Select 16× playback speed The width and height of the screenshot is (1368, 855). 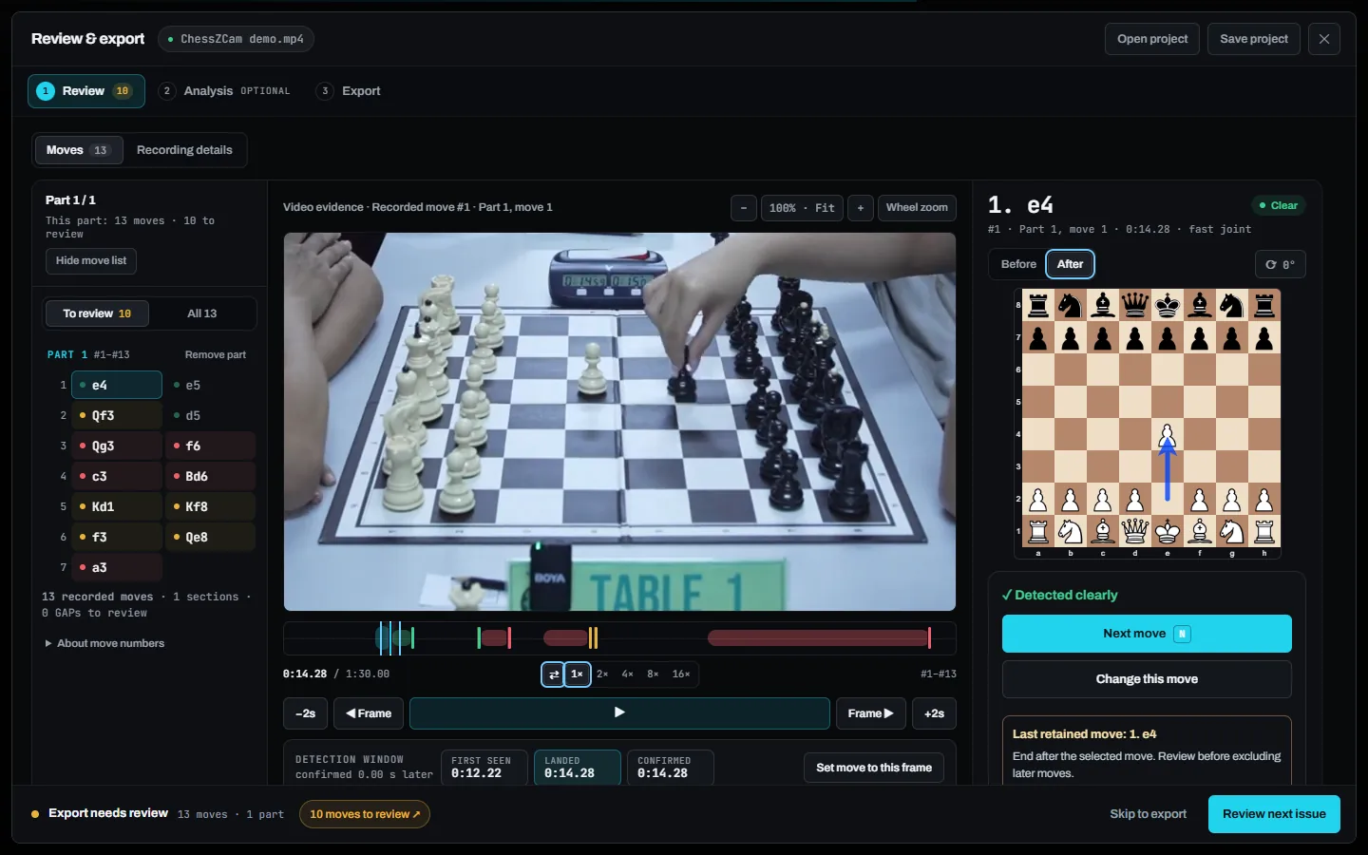point(681,674)
